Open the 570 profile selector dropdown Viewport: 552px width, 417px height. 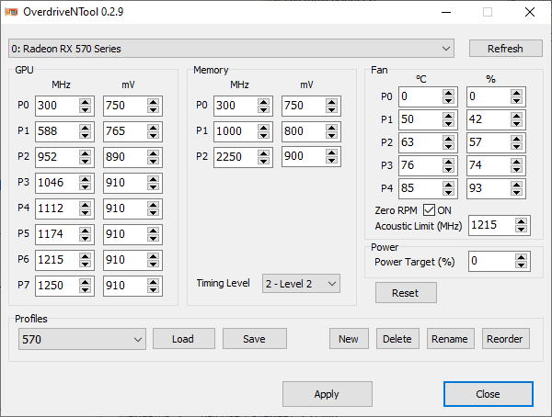tap(82, 339)
